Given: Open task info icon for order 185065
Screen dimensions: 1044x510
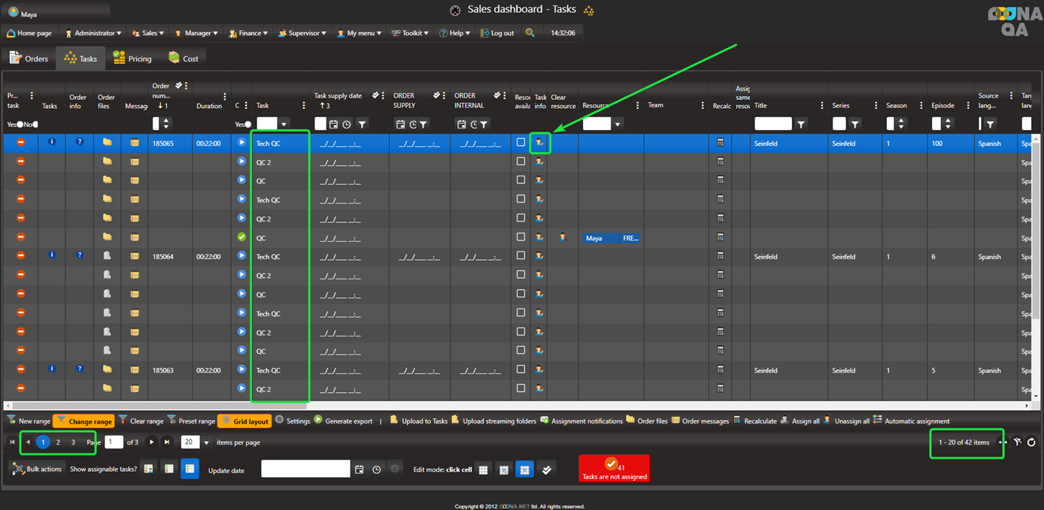Looking at the screenshot, I should click(x=539, y=142).
